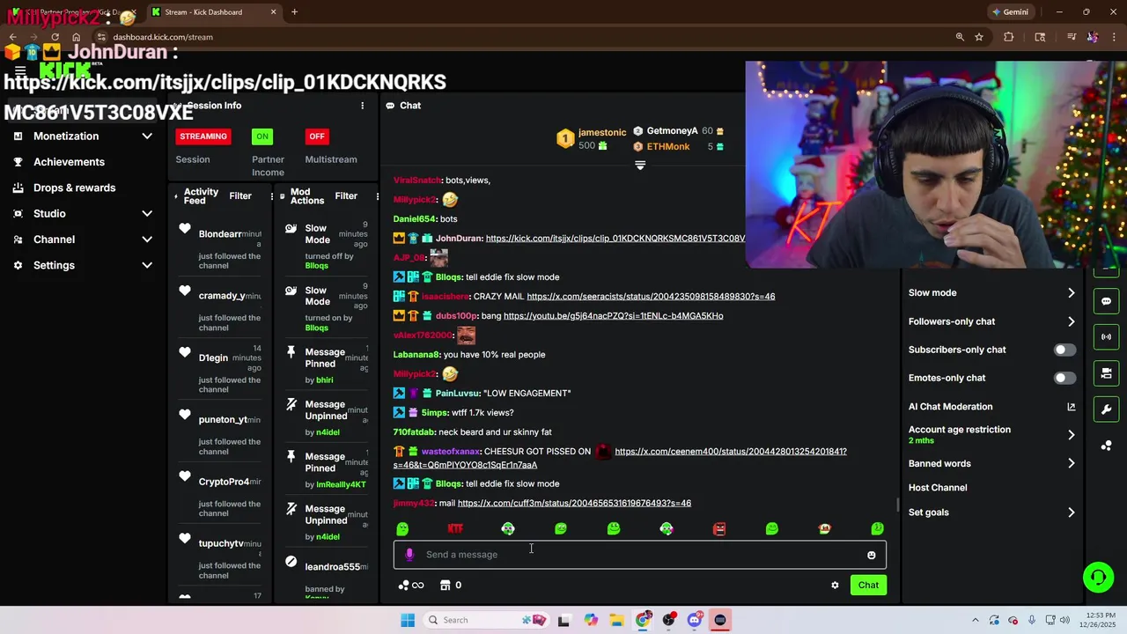Open jimmy432's mail x.com link
Screen dimensions: 1127x634
[x=574, y=504]
